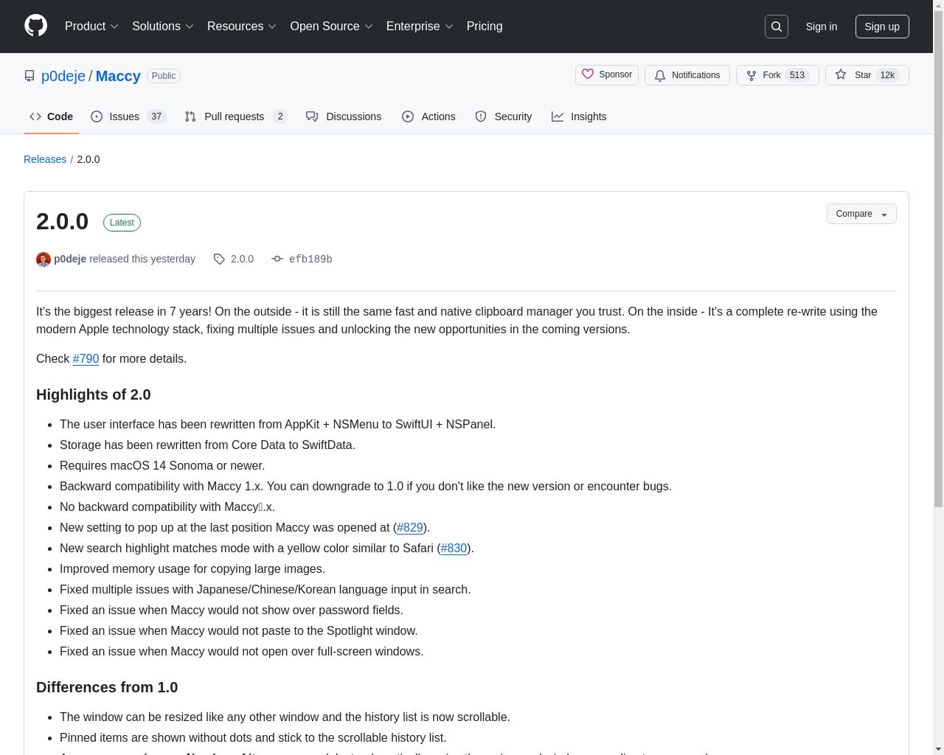Click the Security shield icon
944x755 pixels.
click(481, 116)
